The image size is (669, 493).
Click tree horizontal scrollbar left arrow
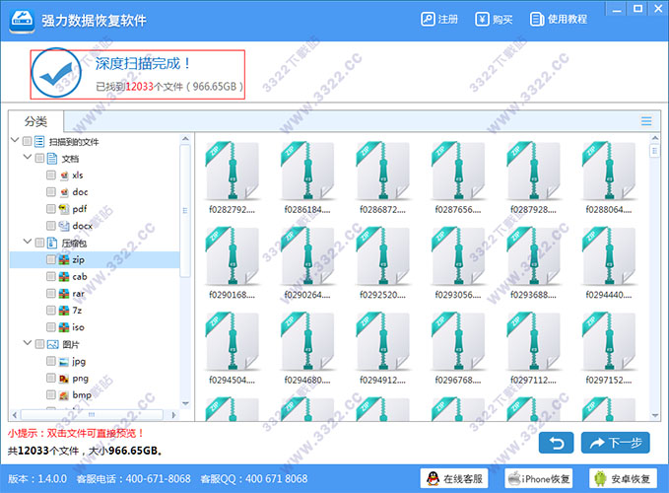15,414
